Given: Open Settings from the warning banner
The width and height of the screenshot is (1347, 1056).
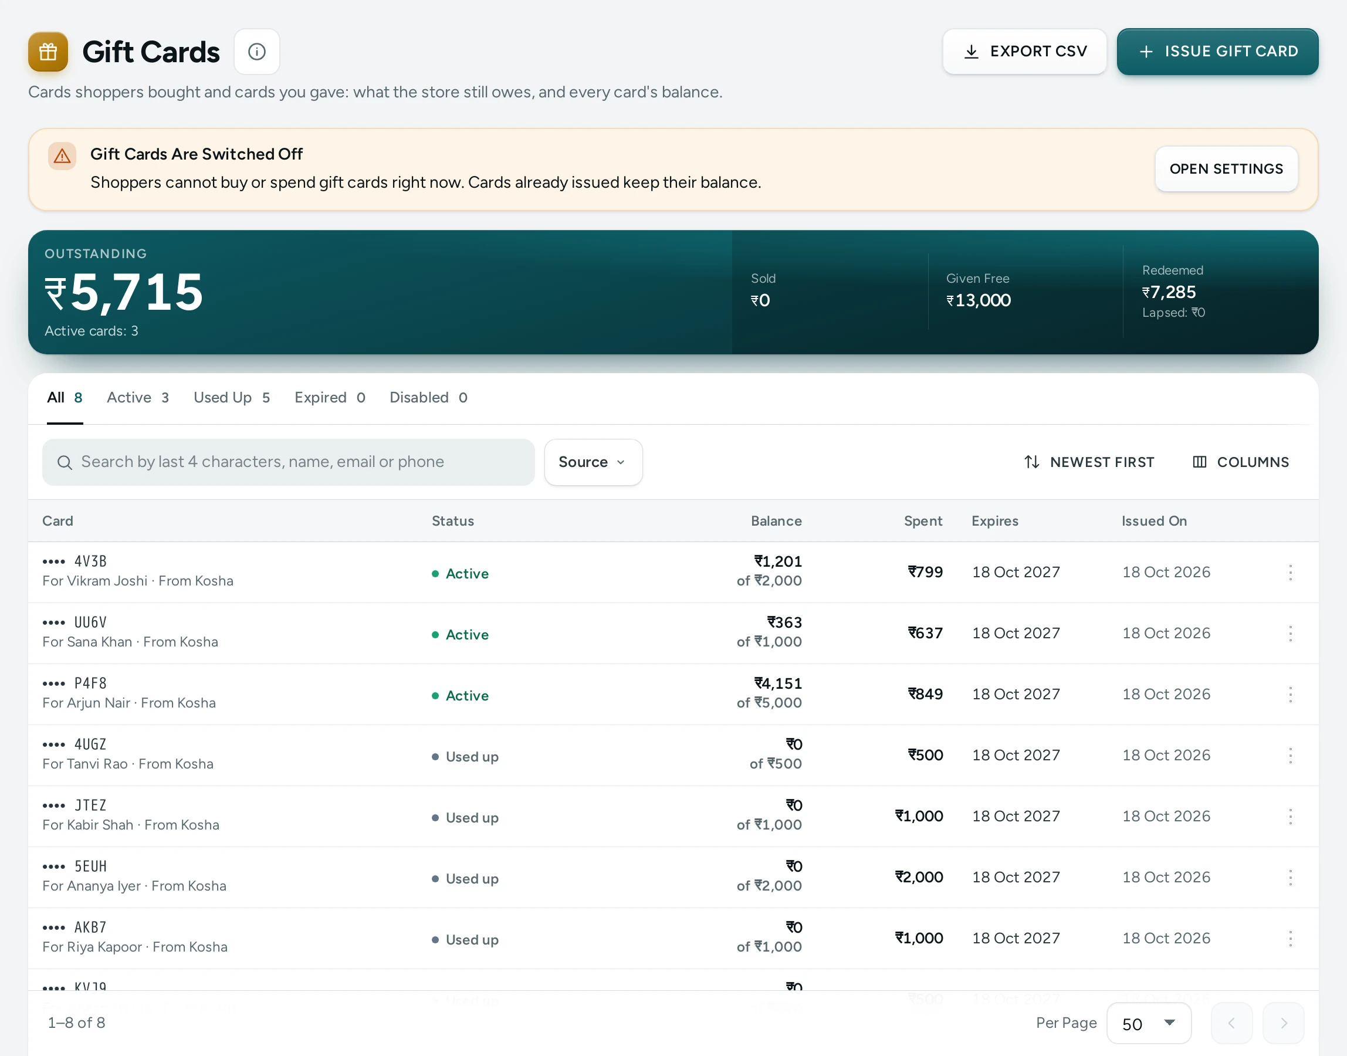Looking at the screenshot, I should click(1226, 169).
